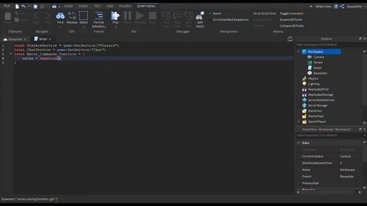367x206 pixels.
Task: Select StarterPlayer in Explorer
Action: (317, 121)
